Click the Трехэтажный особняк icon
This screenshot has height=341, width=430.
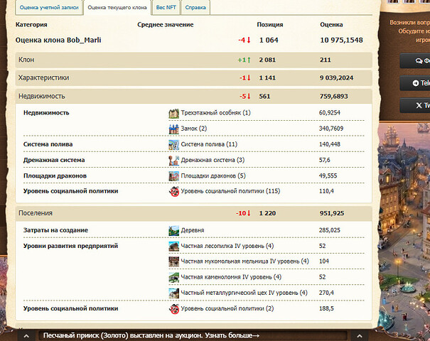click(x=173, y=113)
